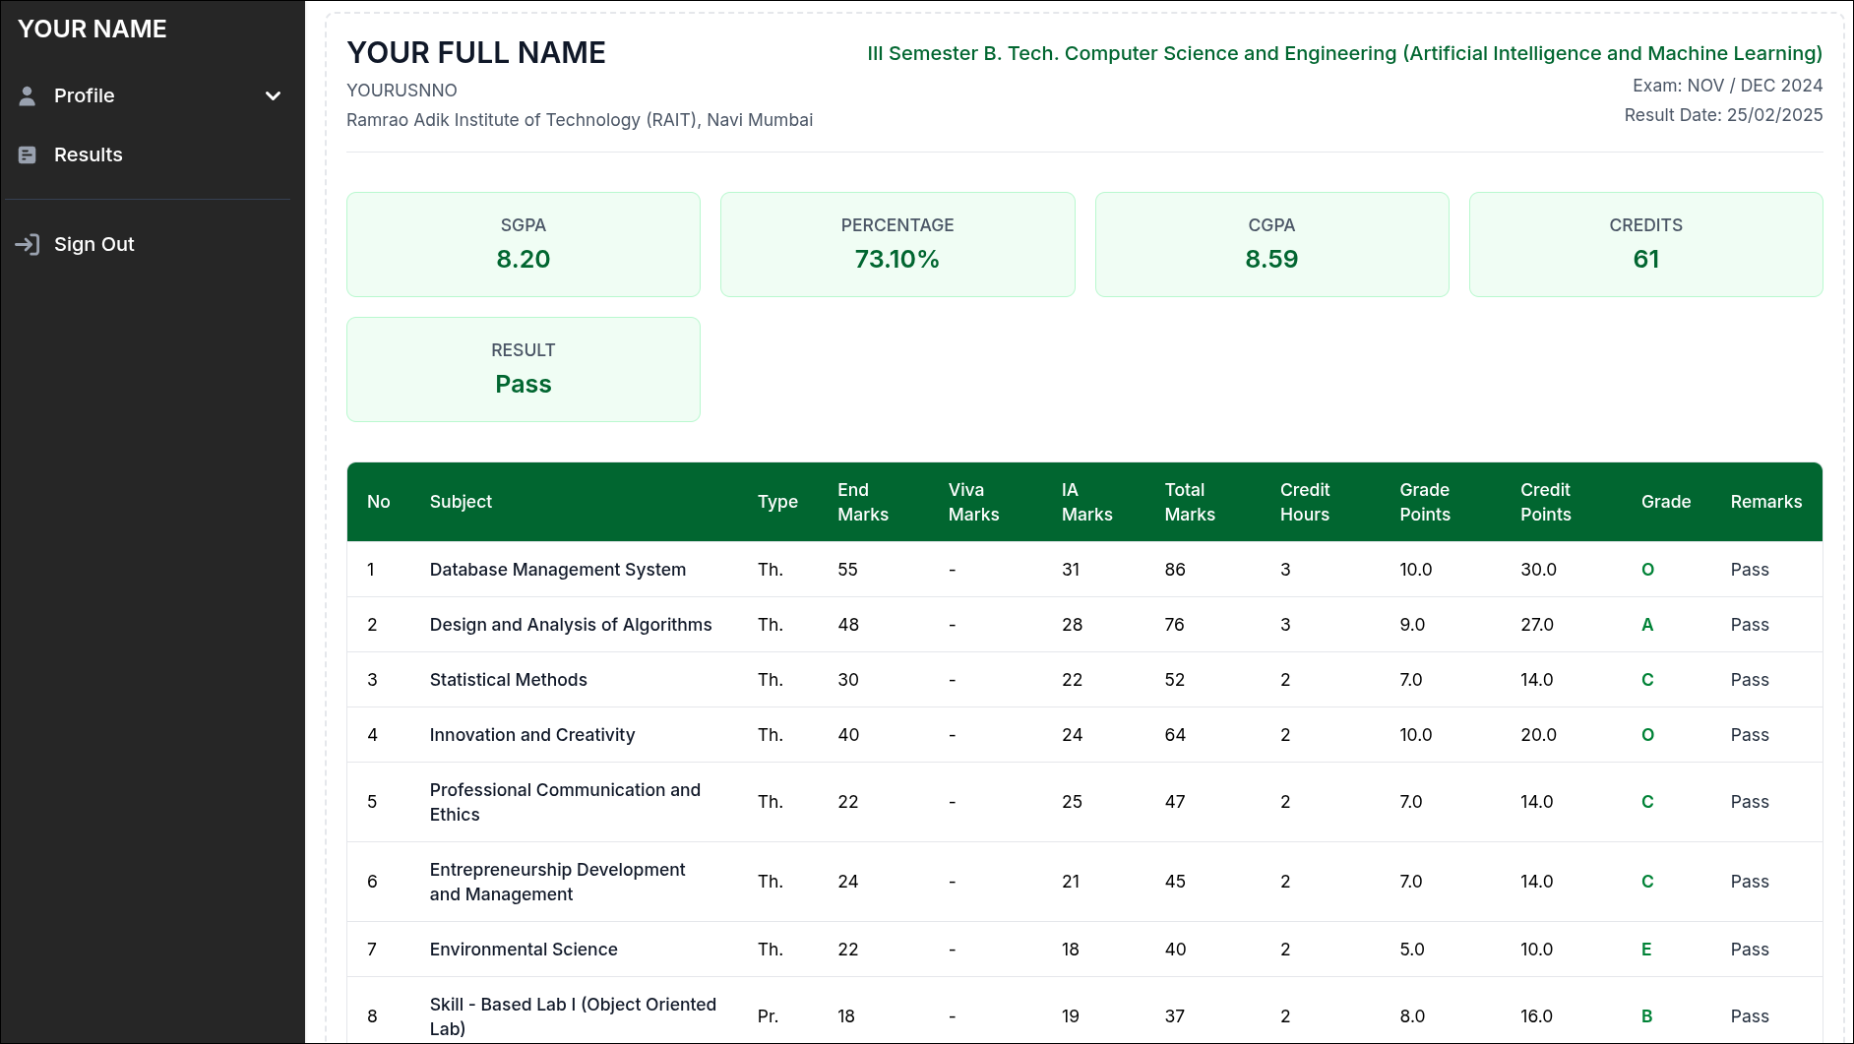This screenshot has height=1044, width=1854.
Task: Click the Remarks column header
Action: [1766, 502]
